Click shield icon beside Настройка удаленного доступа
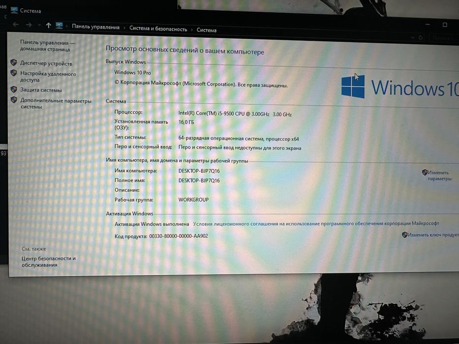The width and height of the screenshot is (459, 344). (13, 73)
